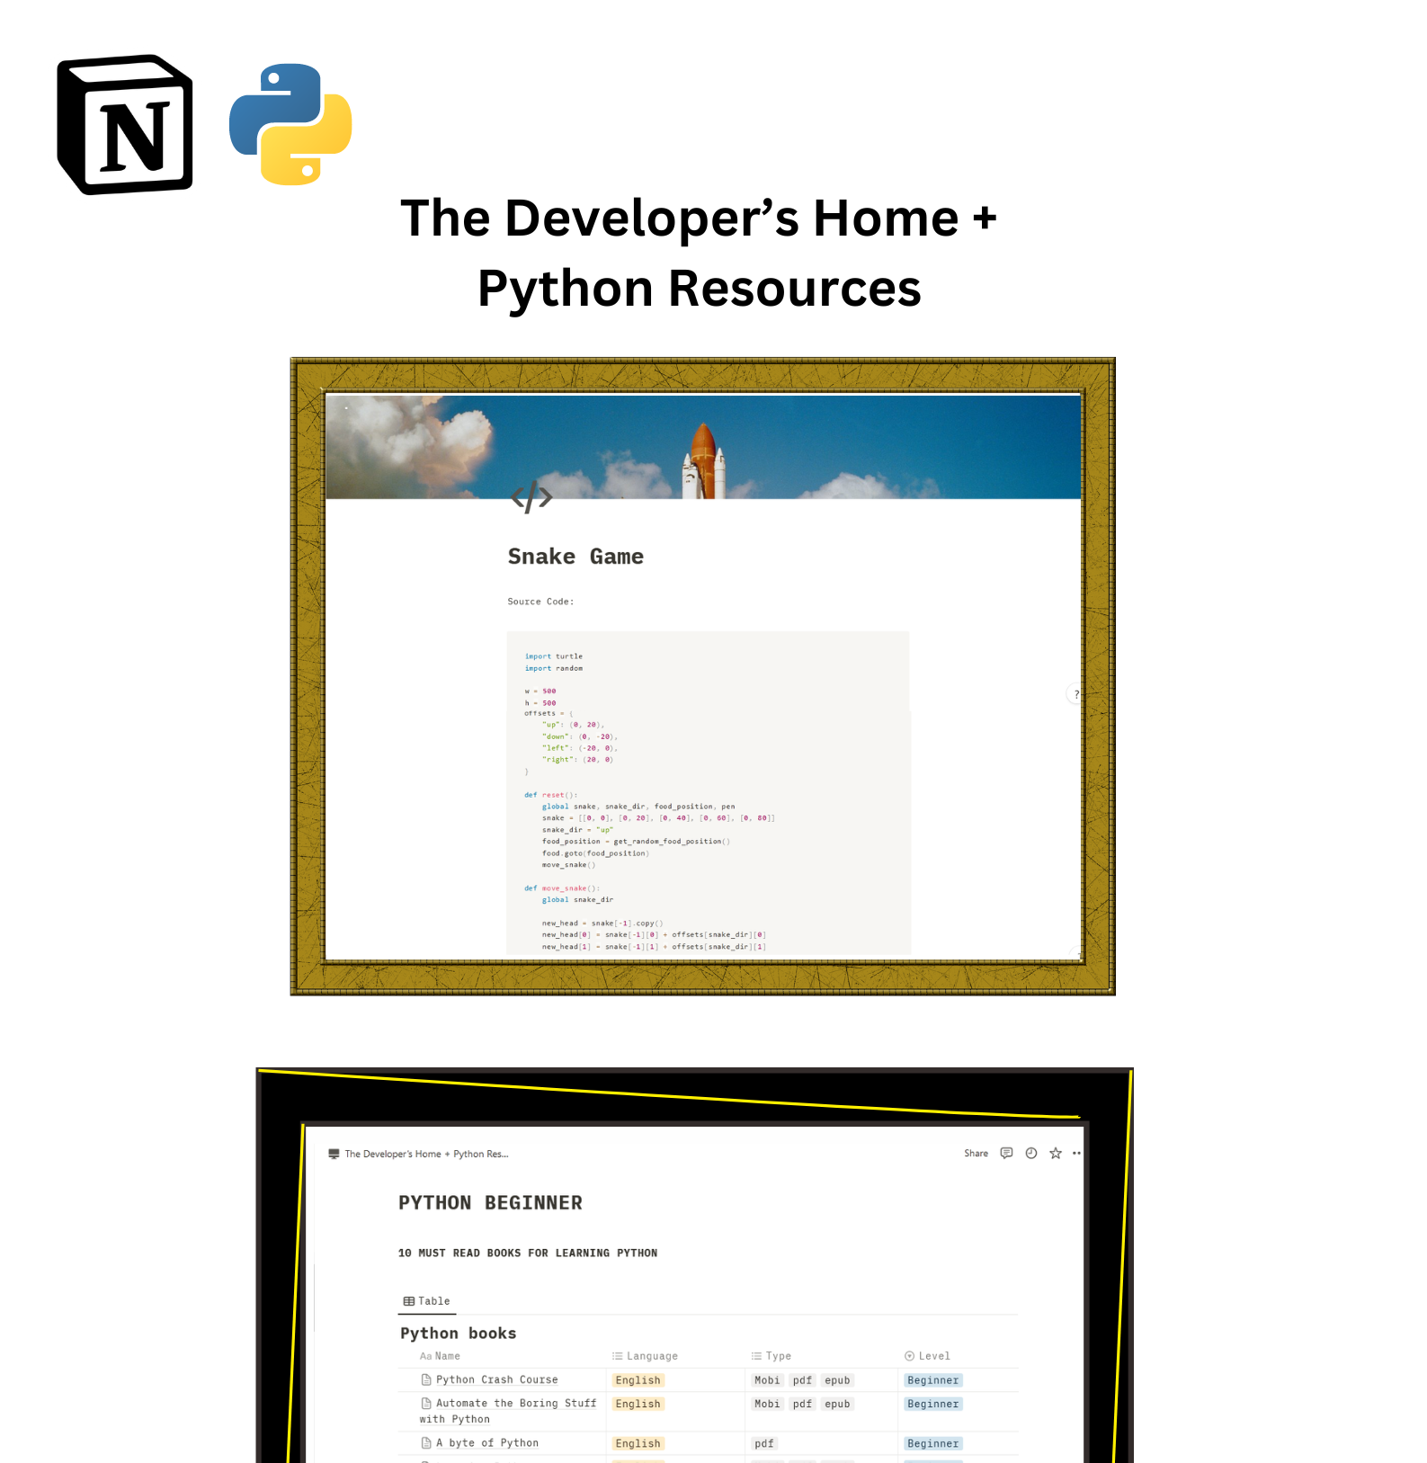Click the page icon beside Automate the Boring Stuff
Image resolution: width=1427 pixels, height=1463 pixels.
pyautogui.click(x=426, y=1403)
